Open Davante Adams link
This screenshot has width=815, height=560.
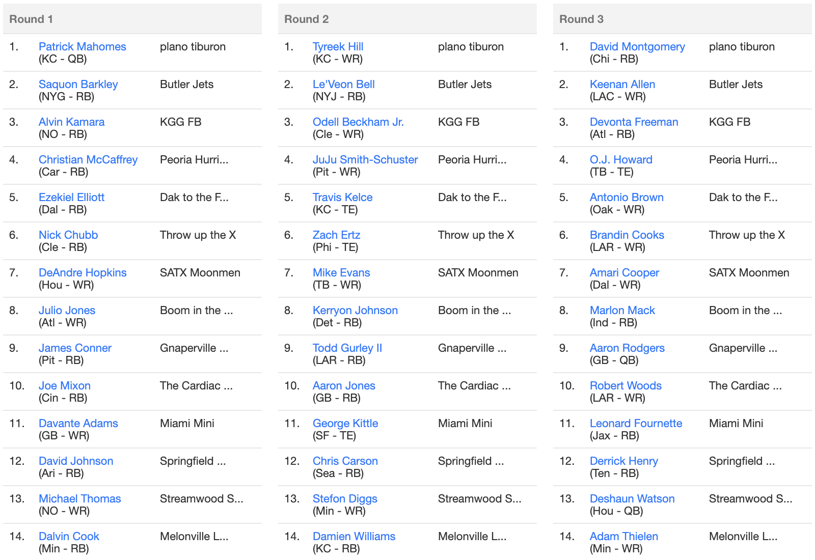tap(78, 424)
